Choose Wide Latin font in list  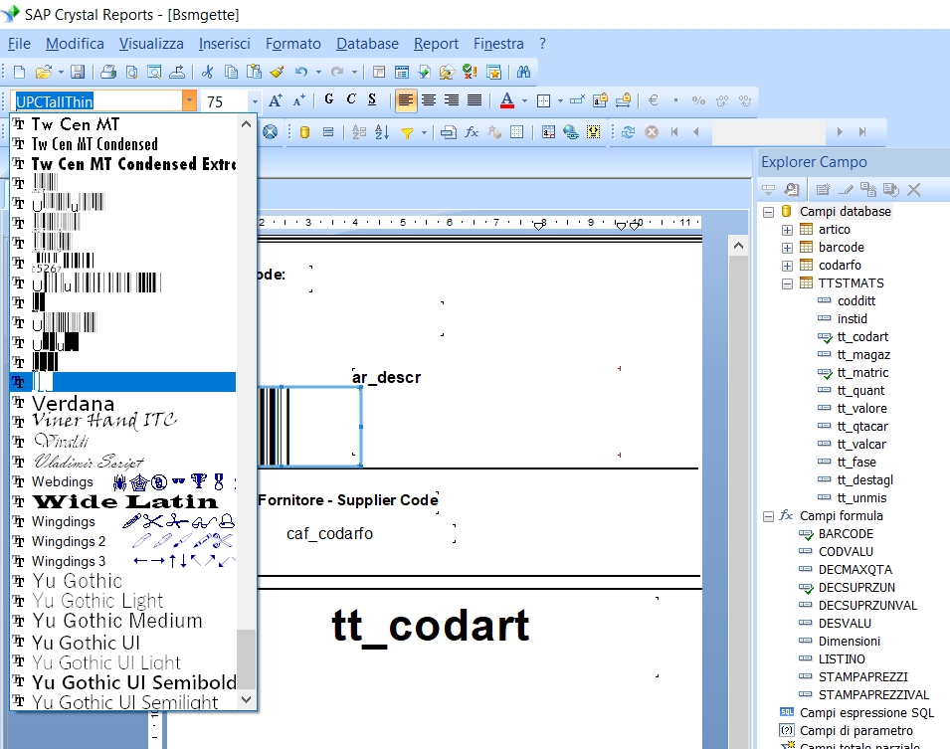click(123, 501)
